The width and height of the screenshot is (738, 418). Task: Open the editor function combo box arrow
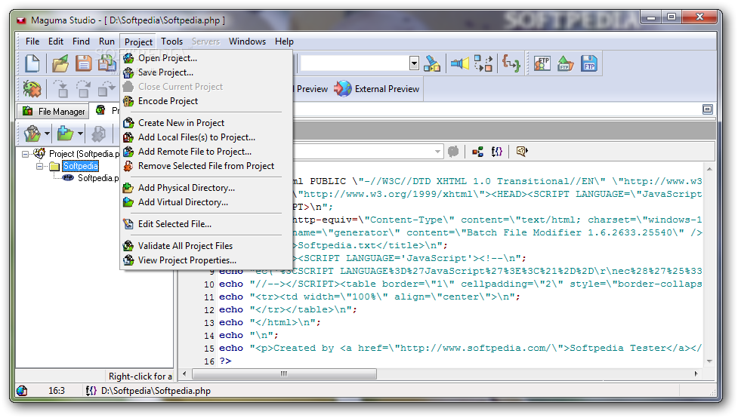click(437, 152)
